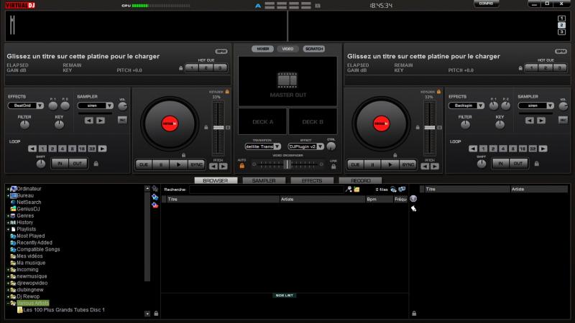Image resolution: width=575 pixels, height=323 pixels.
Task: Expand the Playlists tree node
Action: click(8, 229)
